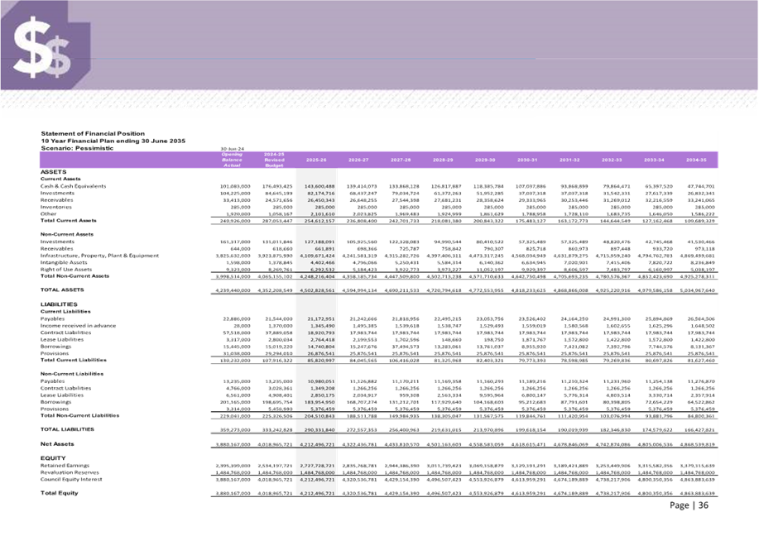Click the bold 'ASSETS' section heading

pyautogui.click(x=53, y=172)
